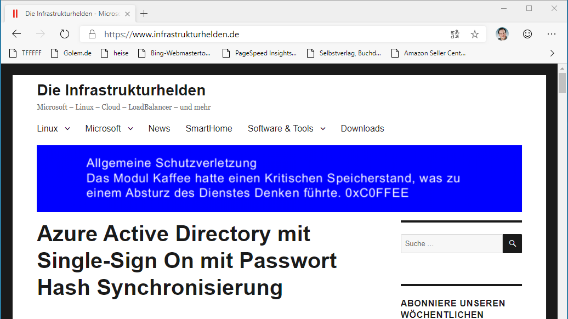Go back with the browser back arrow
This screenshot has height=319, width=568.
pos(16,34)
